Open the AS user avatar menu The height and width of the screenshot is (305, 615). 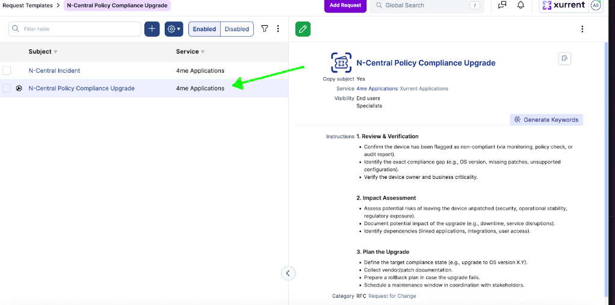tap(595, 5)
